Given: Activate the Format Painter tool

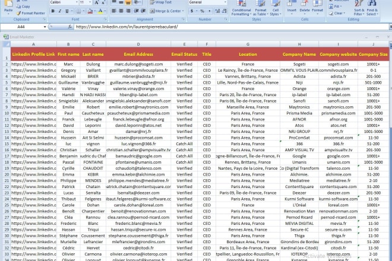Looking at the screenshot, I should (31, 13).
